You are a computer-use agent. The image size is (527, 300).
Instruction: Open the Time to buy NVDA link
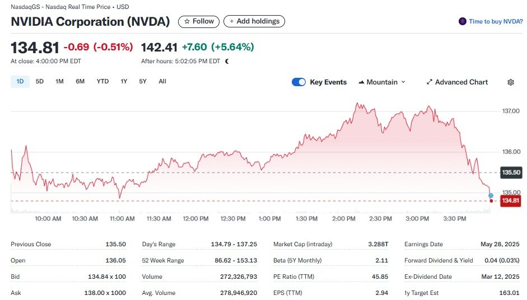tap(496, 21)
